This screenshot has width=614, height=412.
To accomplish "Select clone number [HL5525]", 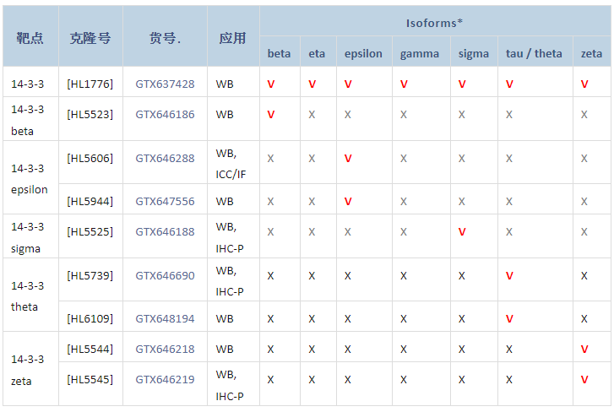I will pyautogui.click(x=90, y=232).
